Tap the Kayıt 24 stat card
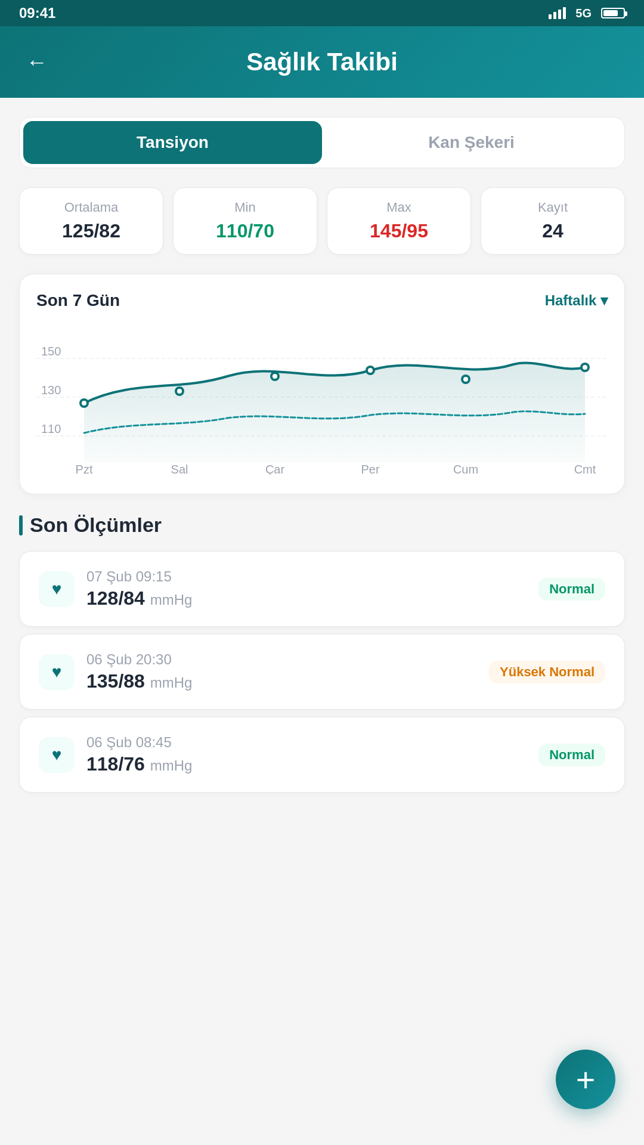The image size is (644, 1145). 553,221
